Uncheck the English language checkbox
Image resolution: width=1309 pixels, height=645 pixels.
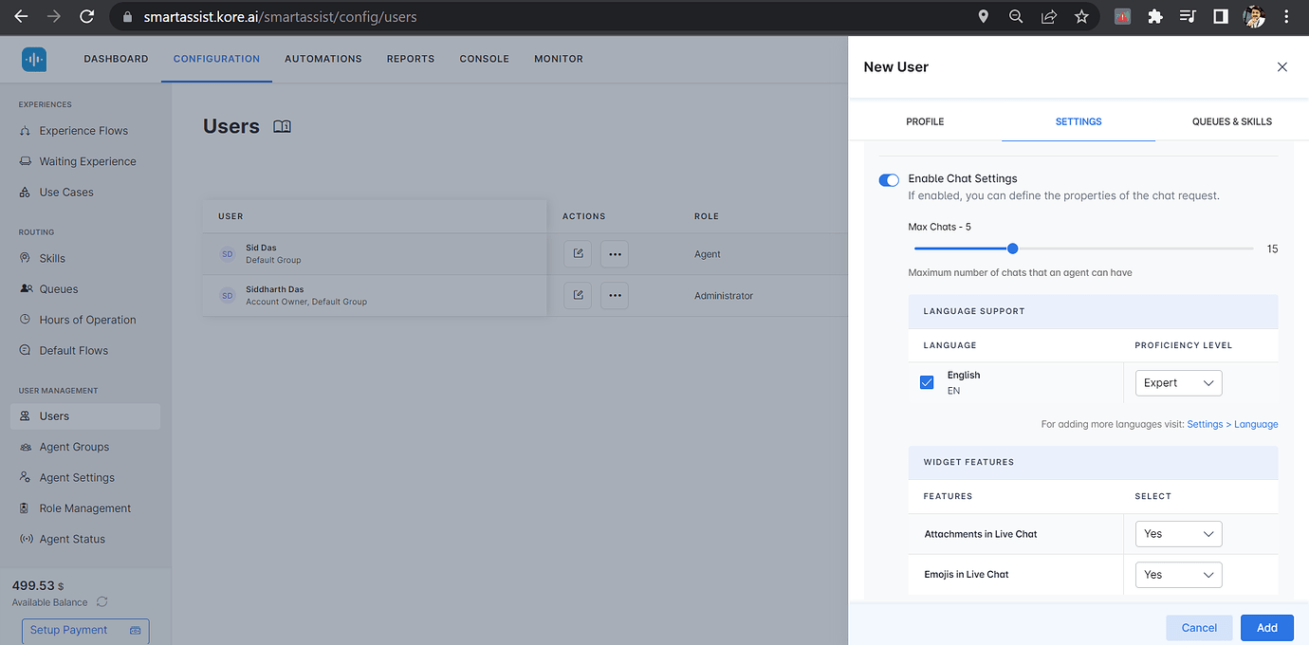[x=927, y=382]
